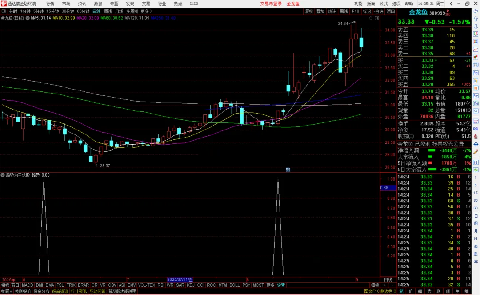Select sidebar 15-minute period shortcut
The height and width of the screenshot is (295, 480).
pos(476,193)
